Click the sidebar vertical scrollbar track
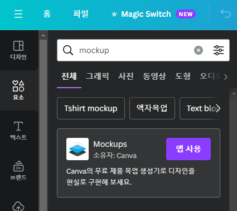 tap(43, 124)
